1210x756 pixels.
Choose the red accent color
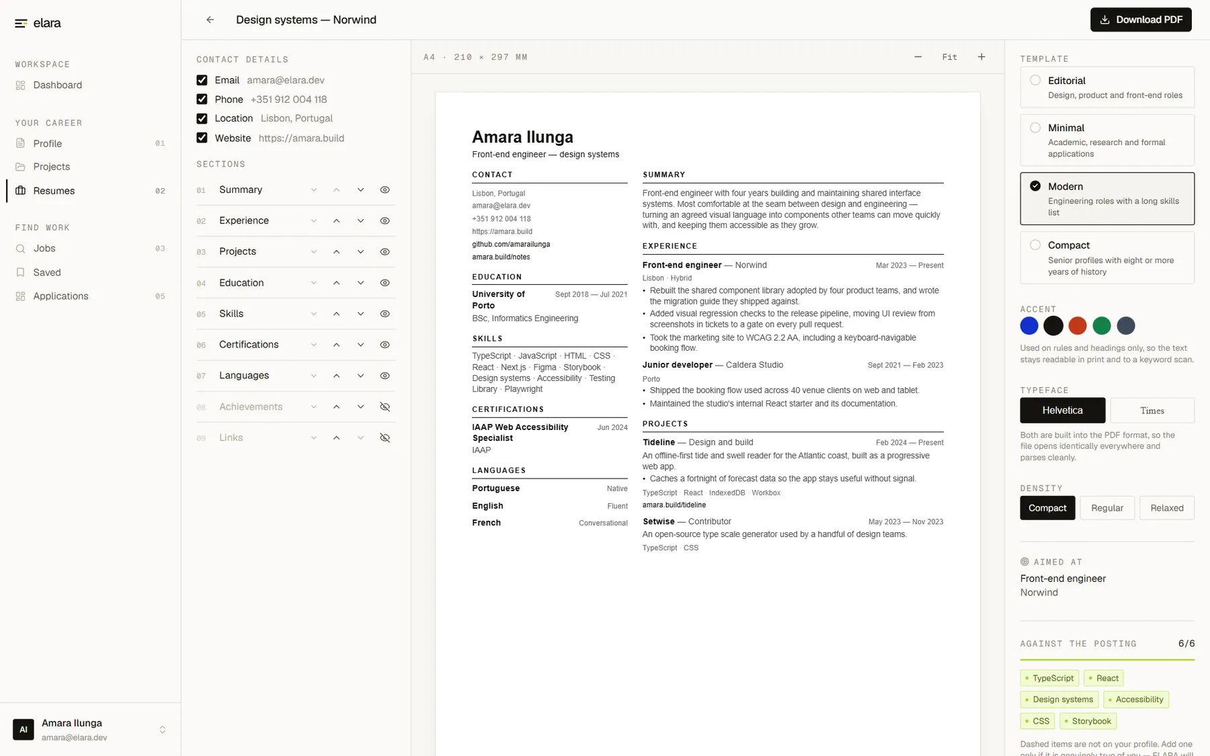[x=1078, y=326]
